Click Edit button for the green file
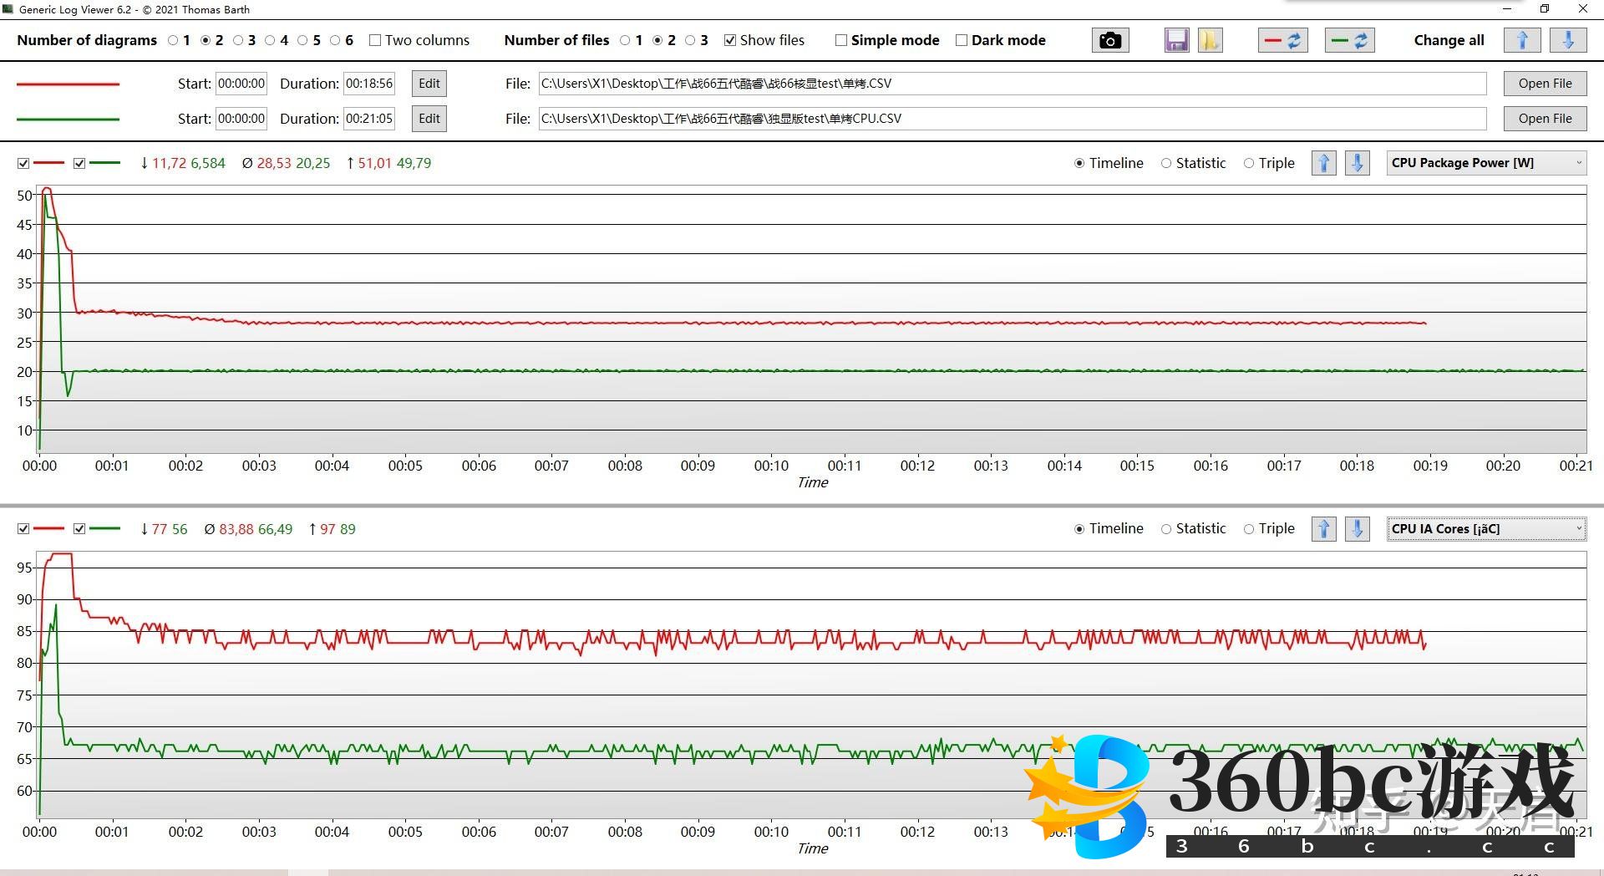 (x=429, y=119)
